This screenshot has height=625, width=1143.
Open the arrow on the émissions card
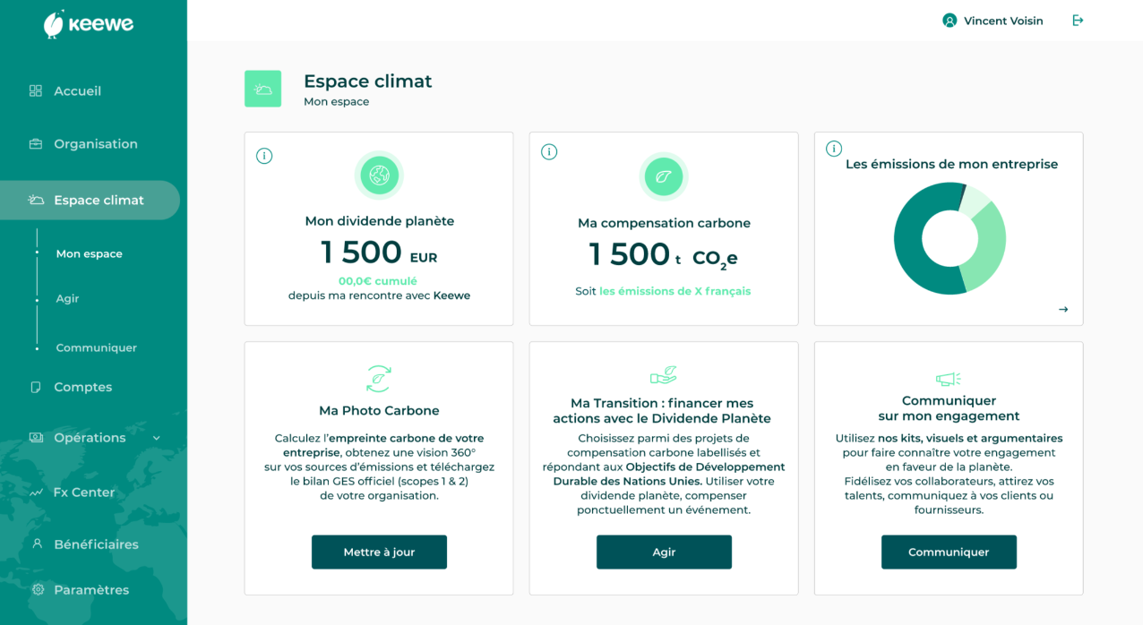tap(1063, 310)
